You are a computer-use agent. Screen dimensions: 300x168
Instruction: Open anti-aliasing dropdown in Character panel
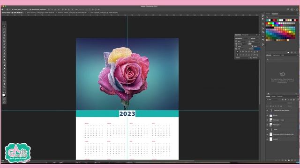coord(256,58)
